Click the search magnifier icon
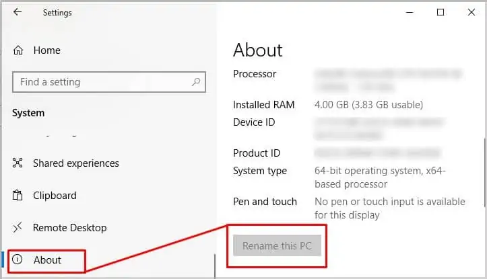The width and height of the screenshot is (487, 279). [196, 82]
